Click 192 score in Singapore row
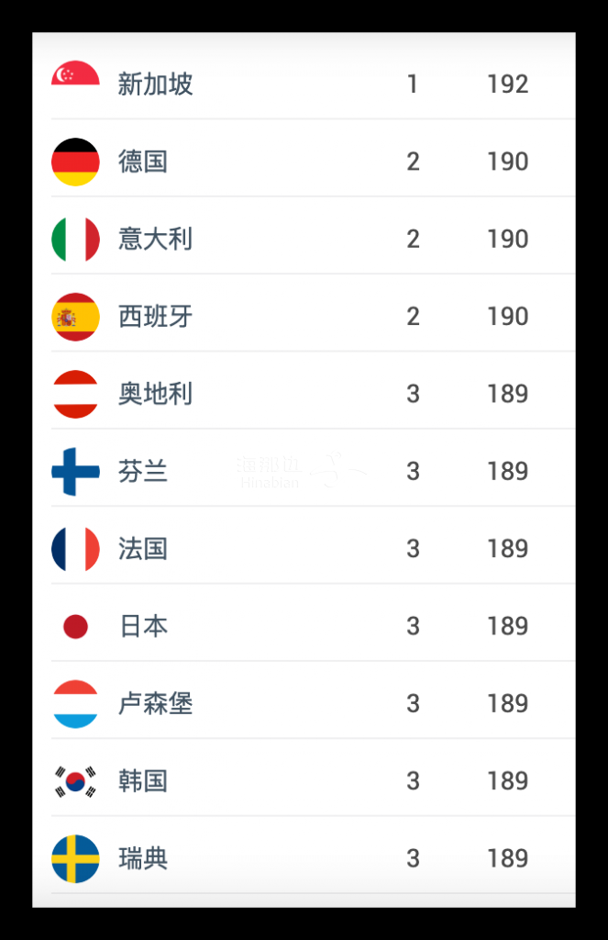 coord(507,84)
